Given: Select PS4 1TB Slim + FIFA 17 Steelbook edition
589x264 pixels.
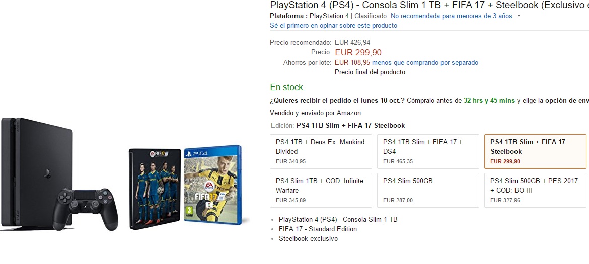Looking at the screenshot, I should 535,151.
